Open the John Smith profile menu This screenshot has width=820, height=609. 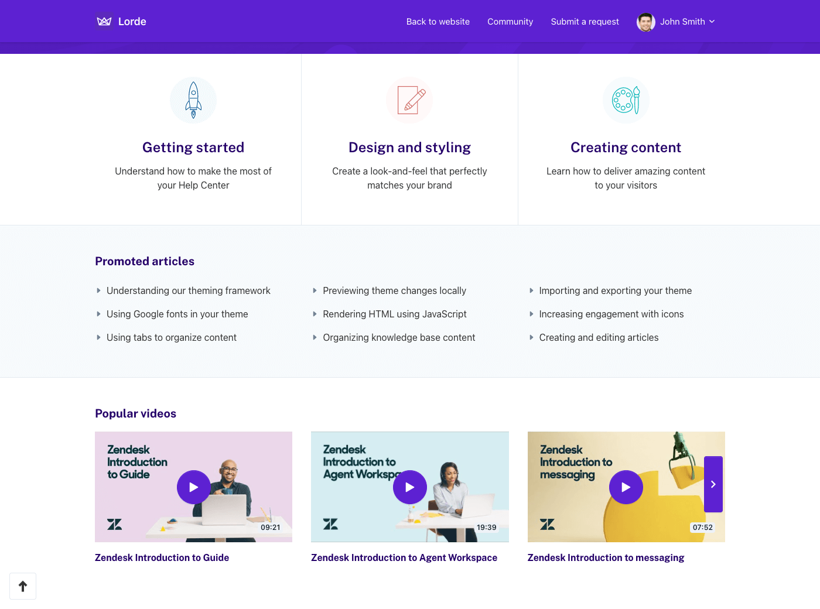click(x=676, y=22)
